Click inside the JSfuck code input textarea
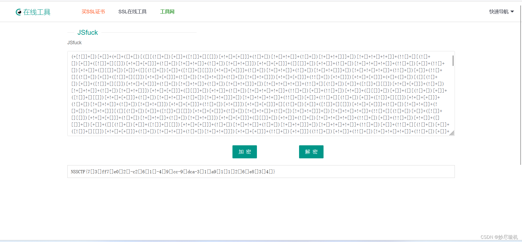522x242 pixels. point(261,93)
